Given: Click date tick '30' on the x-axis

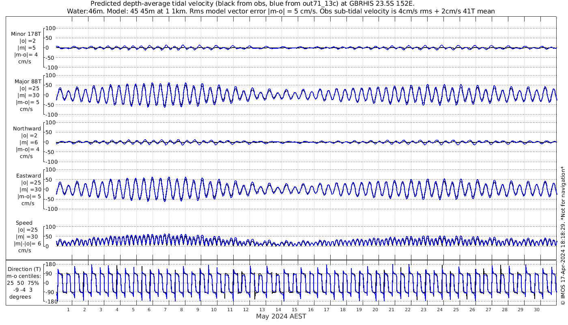Looking at the screenshot, I should [536, 310].
